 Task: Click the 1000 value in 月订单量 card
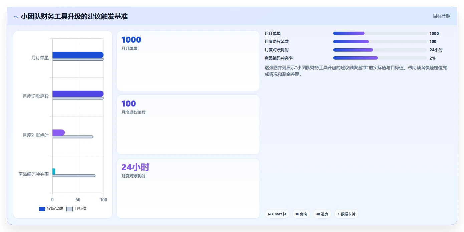point(131,40)
